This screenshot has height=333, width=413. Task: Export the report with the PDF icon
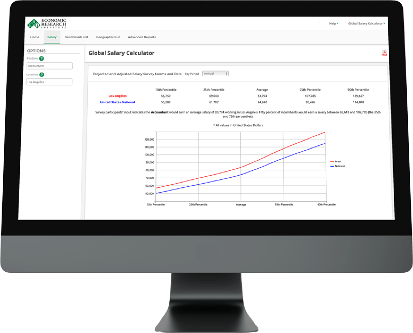coord(384,53)
